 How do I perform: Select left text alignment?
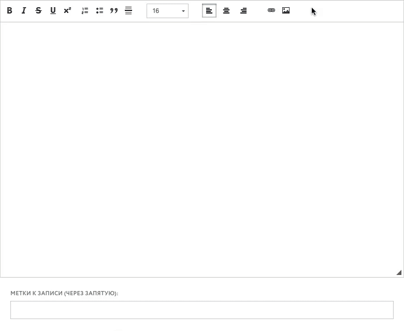pyautogui.click(x=209, y=10)
